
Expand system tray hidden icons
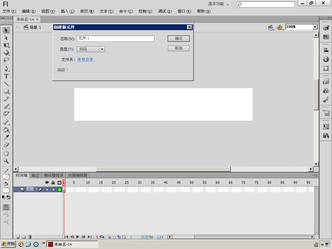coord(322,244)
